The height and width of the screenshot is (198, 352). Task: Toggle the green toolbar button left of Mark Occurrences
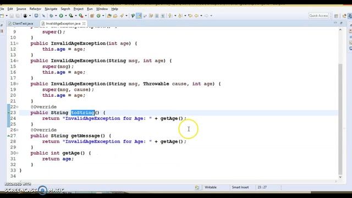[133, 16]
